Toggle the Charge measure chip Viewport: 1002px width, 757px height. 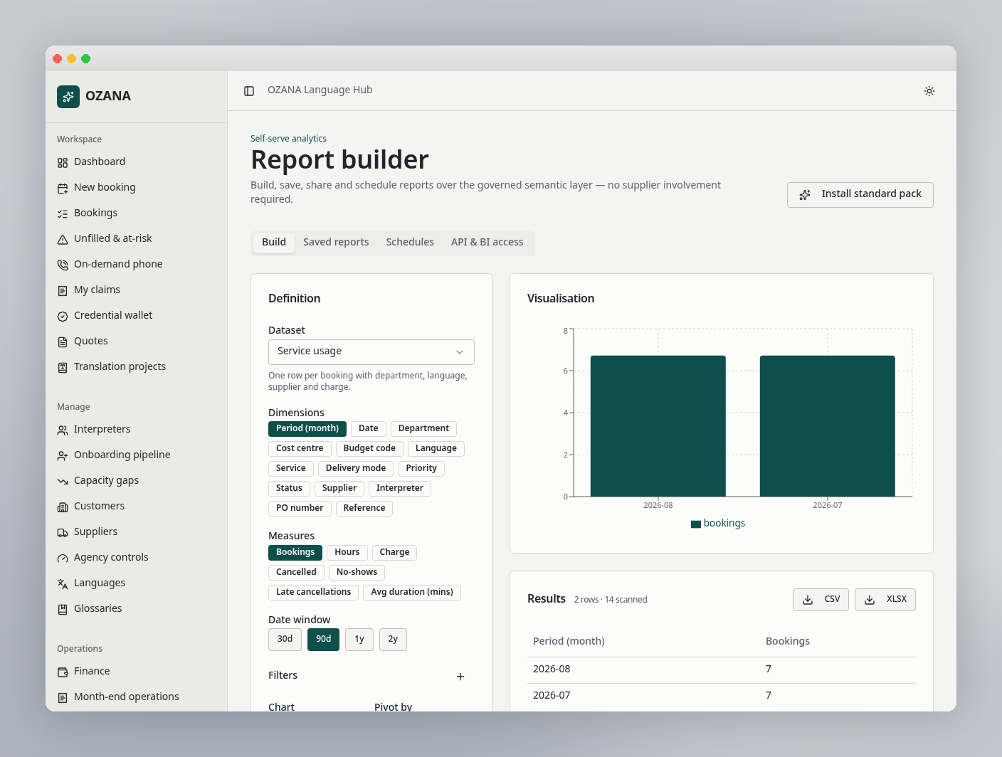pyautogui.click(x=394, y=552)
